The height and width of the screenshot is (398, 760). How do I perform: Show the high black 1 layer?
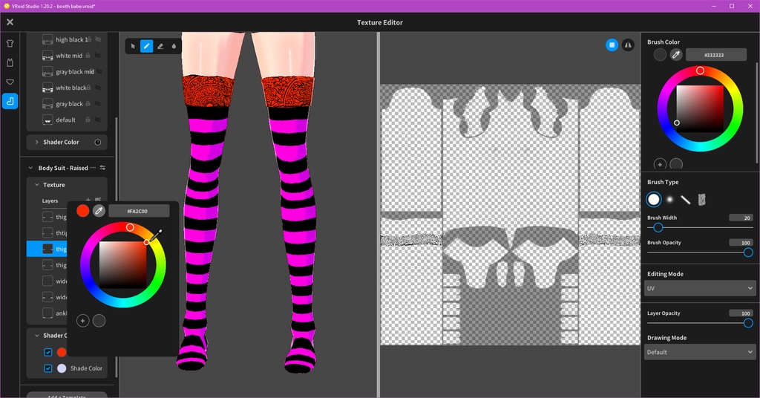coord(98,39)
